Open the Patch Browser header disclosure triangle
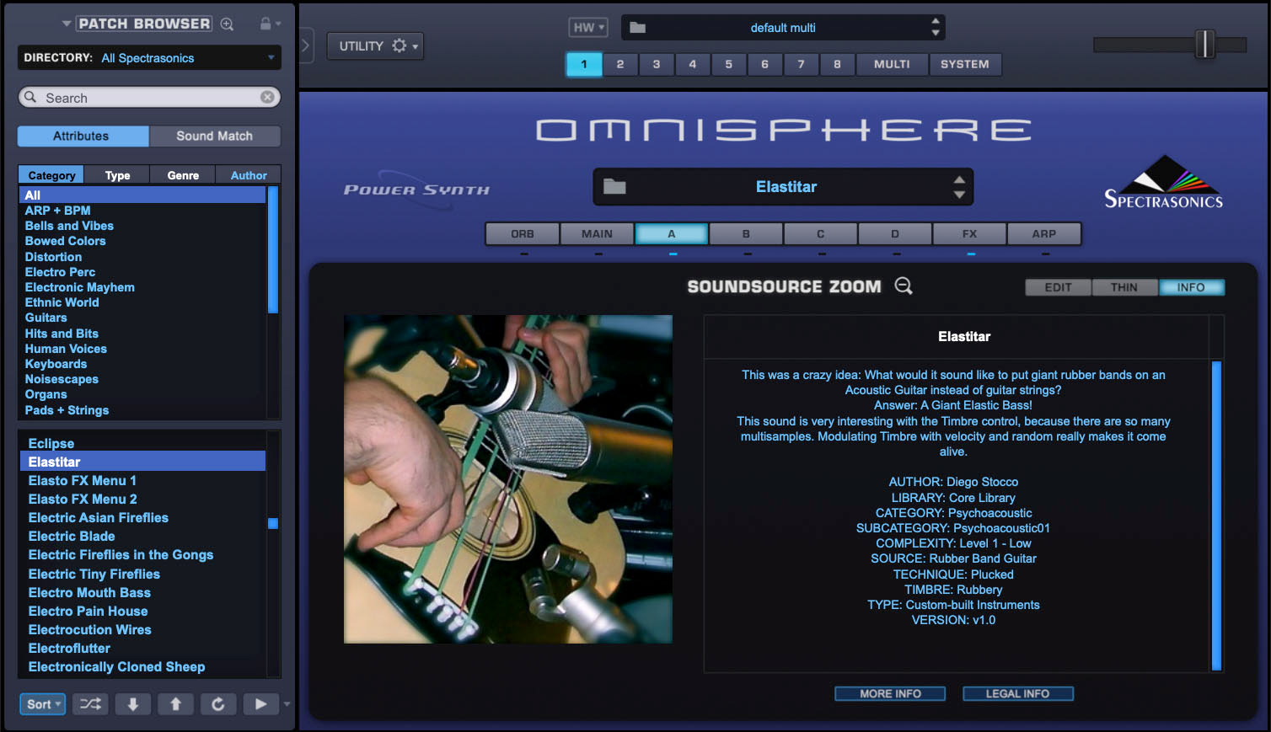This screenshot has width=1271, height=732. [x=67, y=24]
